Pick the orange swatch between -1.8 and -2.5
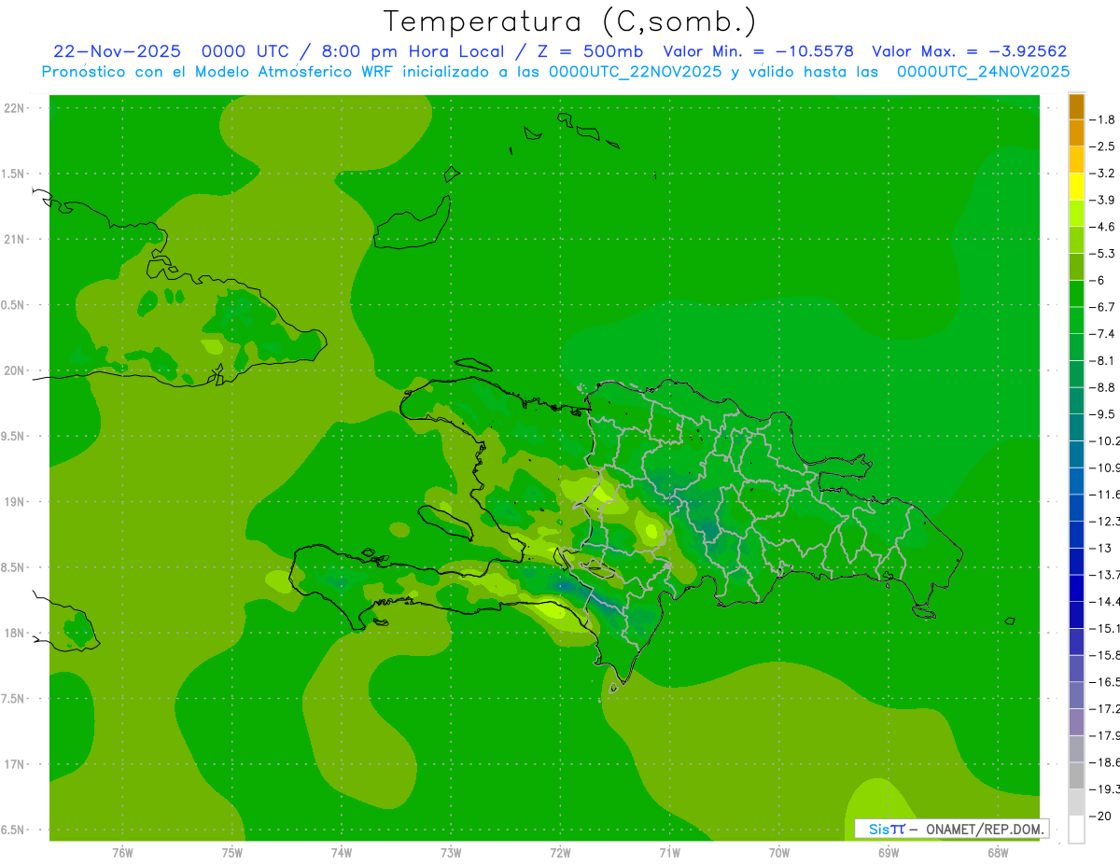This screenshot has height=865, width=1120. pos(1076,133)
